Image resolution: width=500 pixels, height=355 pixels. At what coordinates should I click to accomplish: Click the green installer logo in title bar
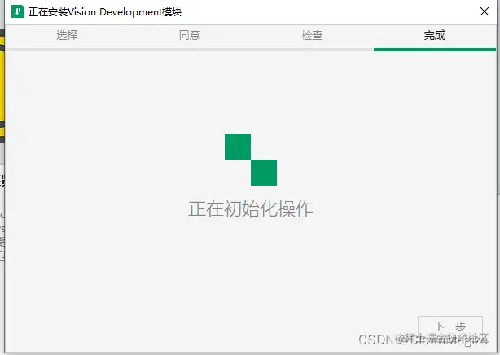click(x=18, y=11)
